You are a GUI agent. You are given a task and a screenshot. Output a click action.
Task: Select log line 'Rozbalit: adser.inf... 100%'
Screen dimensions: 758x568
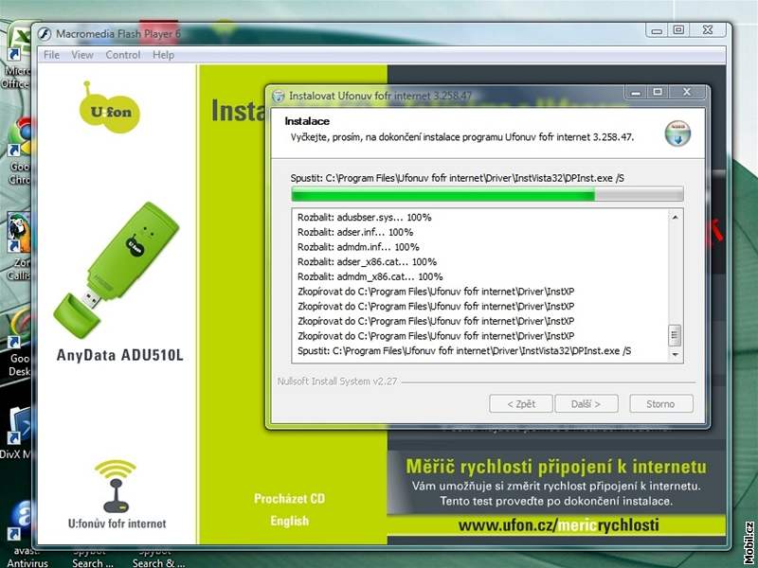pos(355,232)
